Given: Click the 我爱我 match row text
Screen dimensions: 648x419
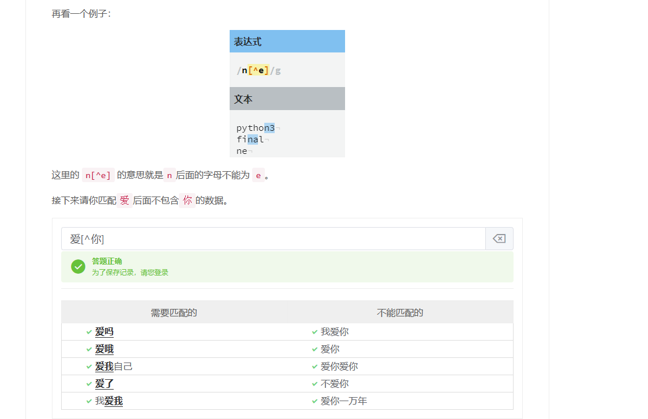Looking at the screenshot, I should pyautogui.click(x=109, y=401).
